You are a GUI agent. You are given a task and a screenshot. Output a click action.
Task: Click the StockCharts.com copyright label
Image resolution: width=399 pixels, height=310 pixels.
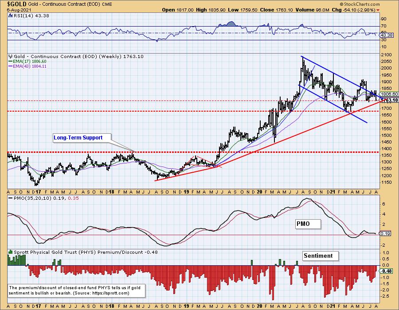(x=360, y=4)
